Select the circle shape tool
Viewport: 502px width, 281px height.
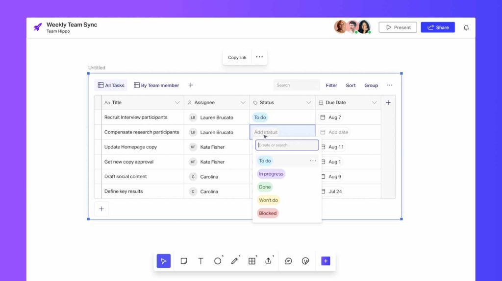tap(218, 261)
